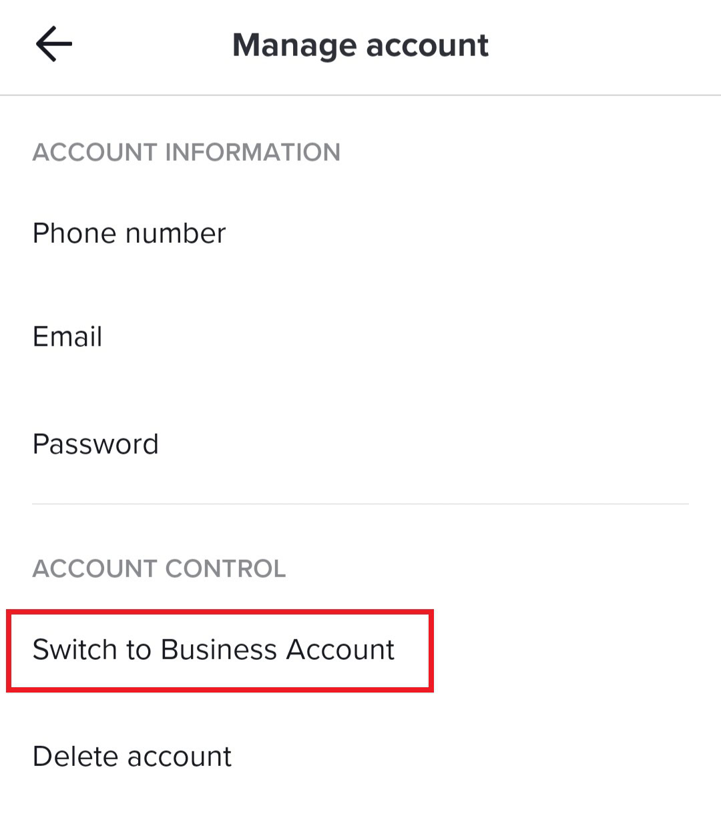Image resolution: width=721 pixels, height=816 pixels.
Task: Open the Phone number setting
Action: point(130,234)
